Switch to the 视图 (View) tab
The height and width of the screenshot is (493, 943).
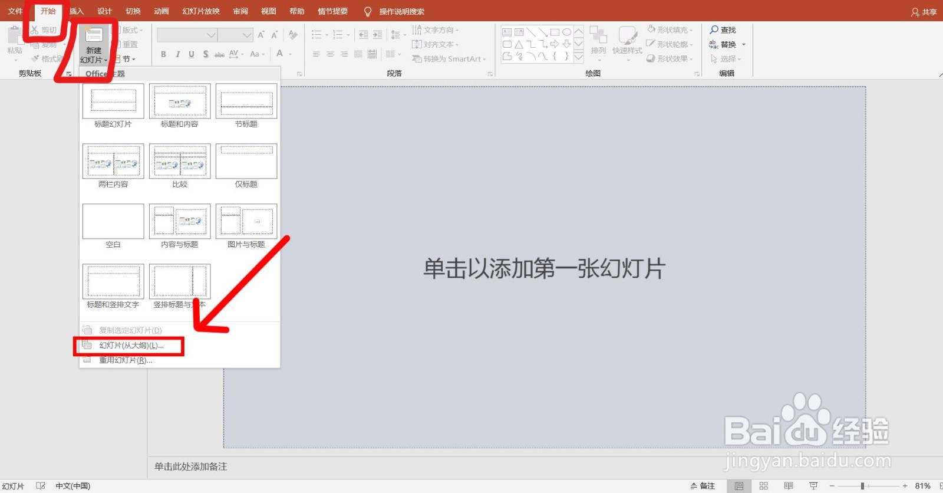click(269, 11)
